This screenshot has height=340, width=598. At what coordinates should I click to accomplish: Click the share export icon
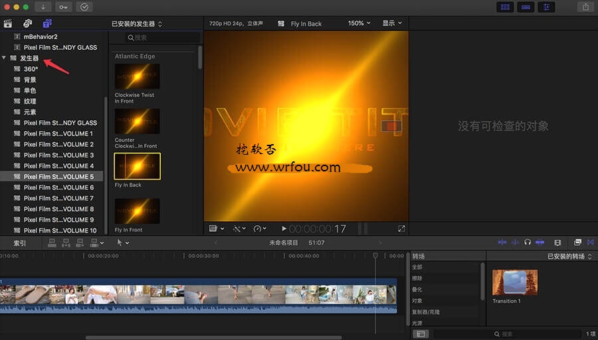coord(585,7)
